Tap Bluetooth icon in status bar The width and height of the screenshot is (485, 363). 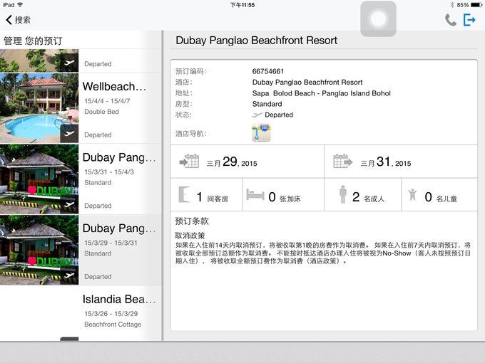[x=452, y=5]
